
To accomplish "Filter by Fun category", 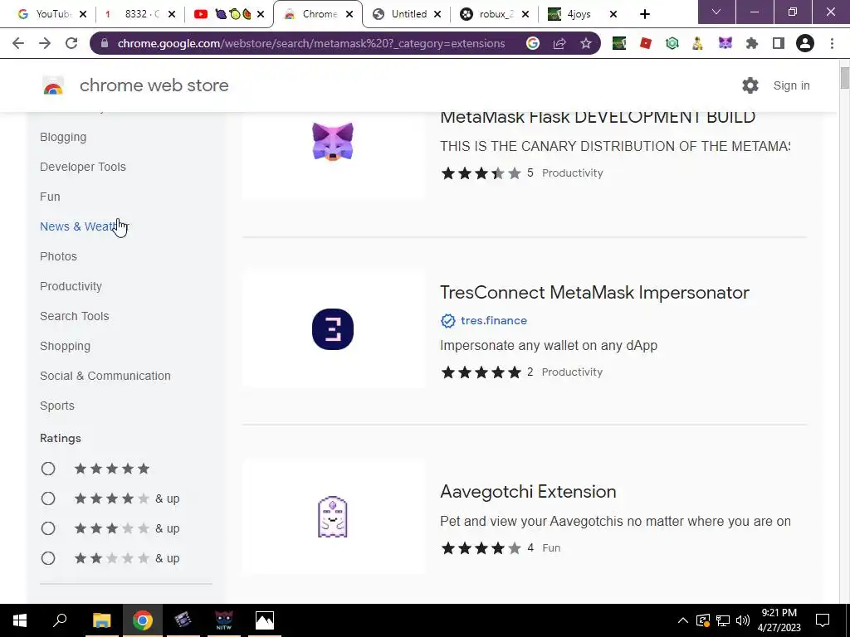I will pyautogui.click(x=50, y=197).
